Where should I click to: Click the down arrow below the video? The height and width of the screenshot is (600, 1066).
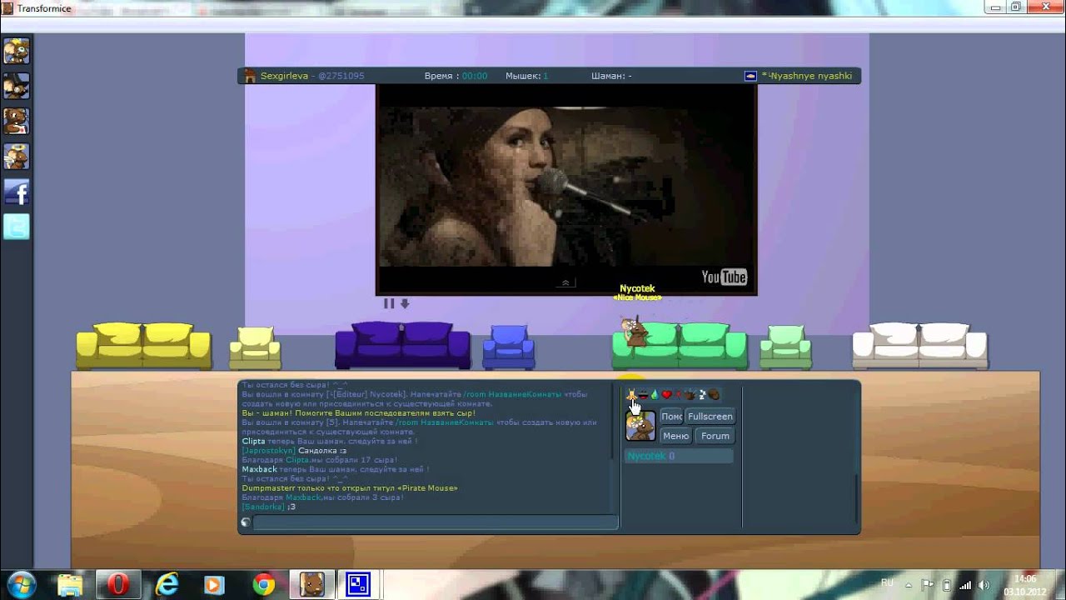[405, 304]
